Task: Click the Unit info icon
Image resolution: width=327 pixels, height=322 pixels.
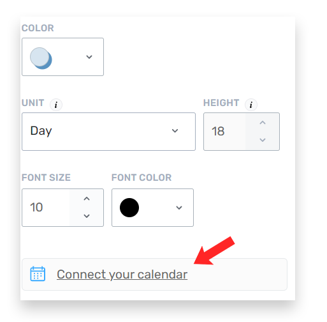Action: click(x=56, y=105)
